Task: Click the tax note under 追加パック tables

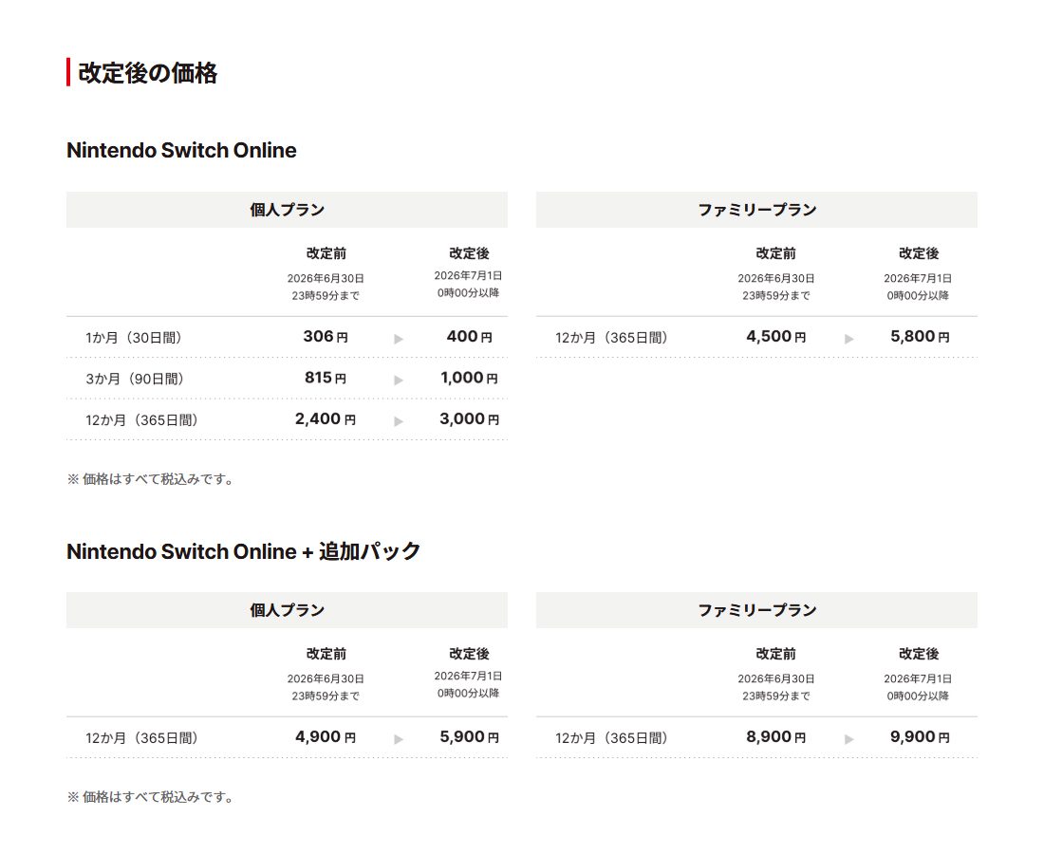Action: coord(151,797)
